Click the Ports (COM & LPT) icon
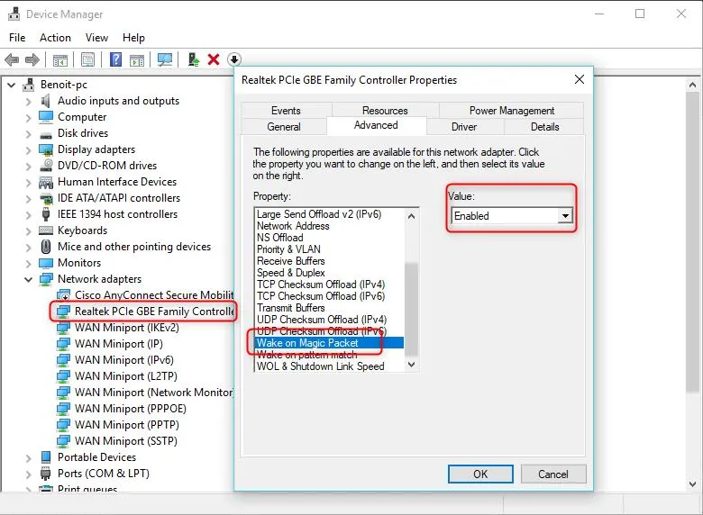Viewport: 703px width, 515px height. 46,474
